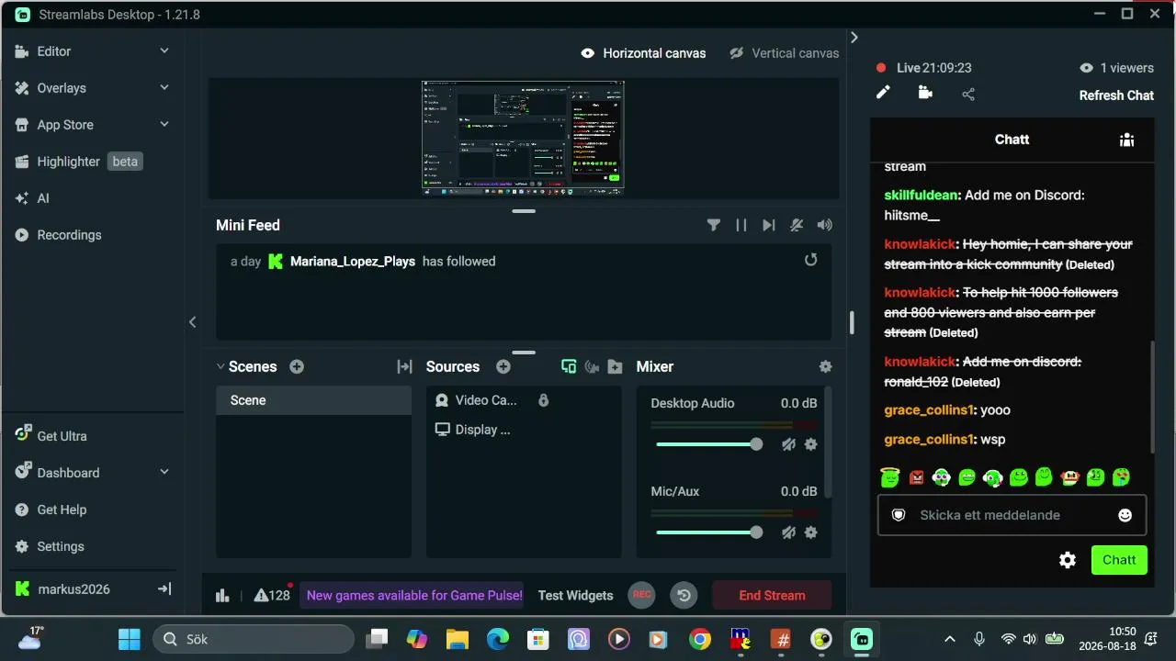The image size is (1176, 661).
Task: Collapse the left sidebar using the side chevron
Action: pyautogui.click(x=192, y=322)
